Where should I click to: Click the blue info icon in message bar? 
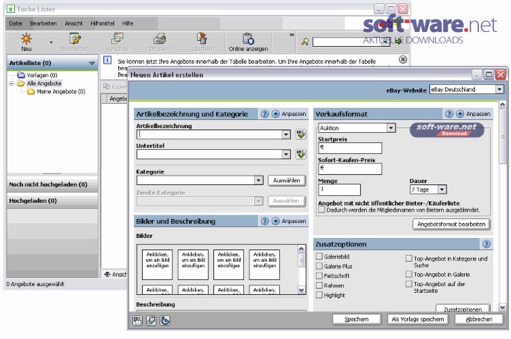pyautogui.click(x=107, y=60)
